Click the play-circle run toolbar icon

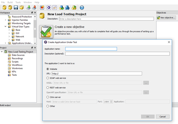pos(49,7)
